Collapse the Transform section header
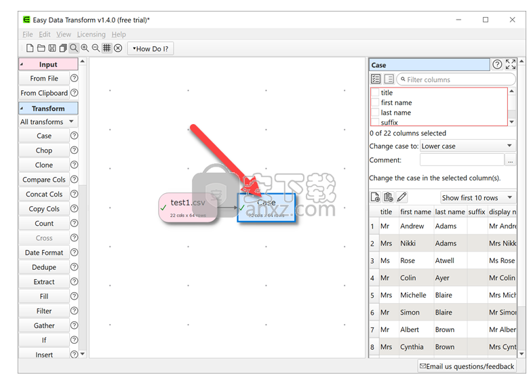 pos(48,108)
